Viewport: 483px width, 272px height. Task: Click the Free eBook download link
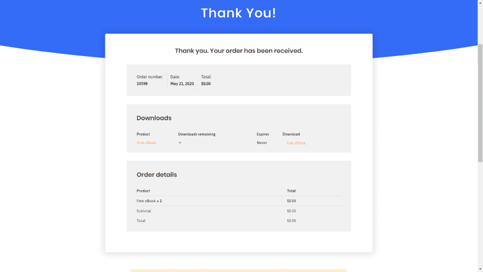tap(296, 143)
